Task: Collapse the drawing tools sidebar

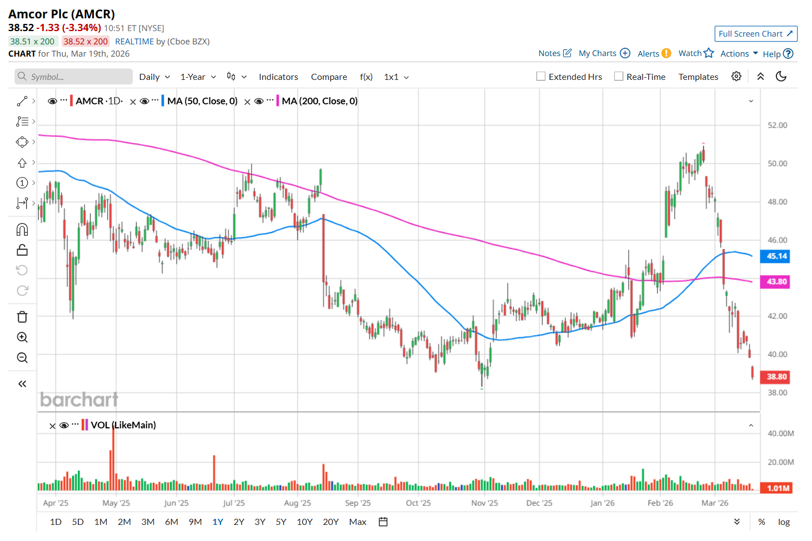Action: pos(22,384)
